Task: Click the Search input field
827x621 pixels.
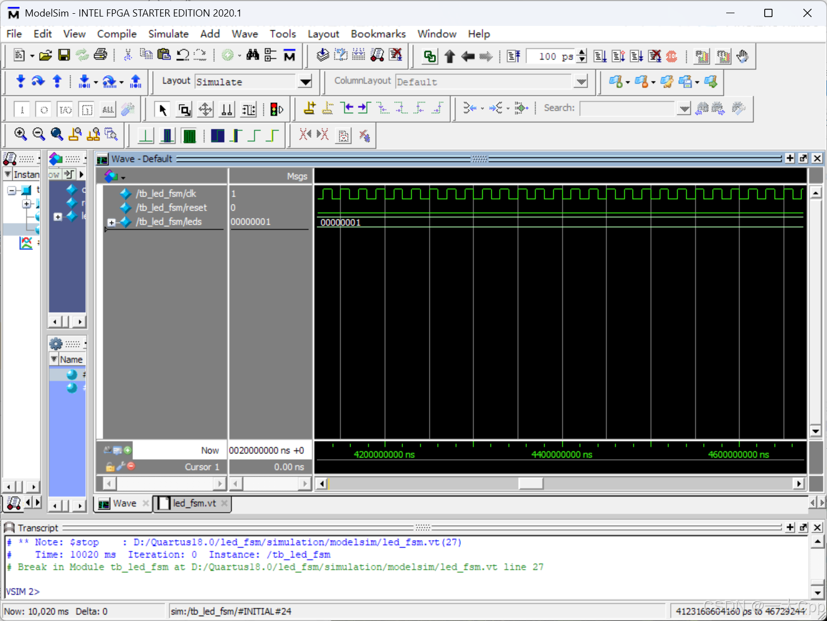Action: (x=628, y=108)
